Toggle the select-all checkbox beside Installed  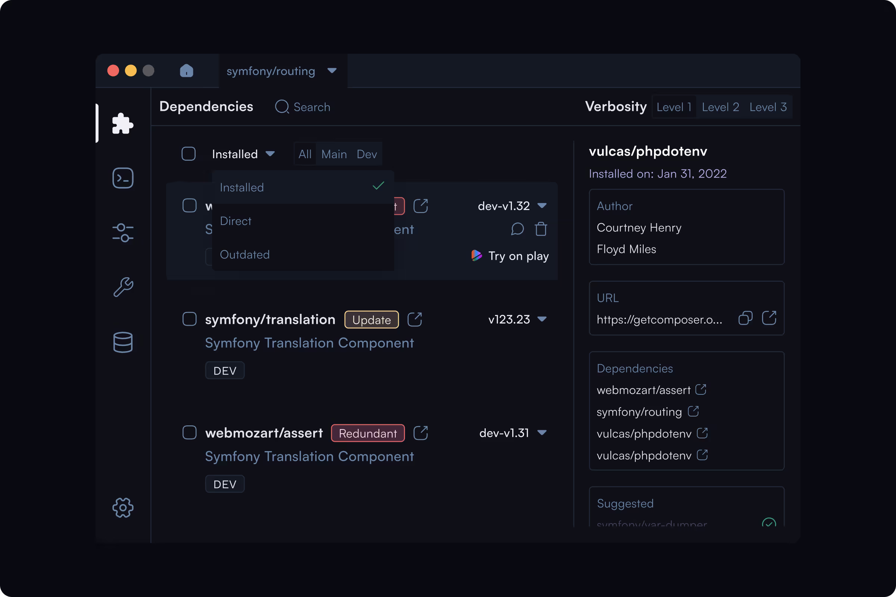(189, 154)
